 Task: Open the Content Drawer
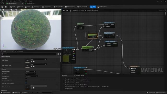coord(6,93)
